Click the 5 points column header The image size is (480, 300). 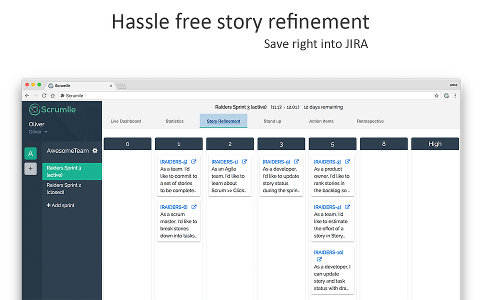click(332, 144)
